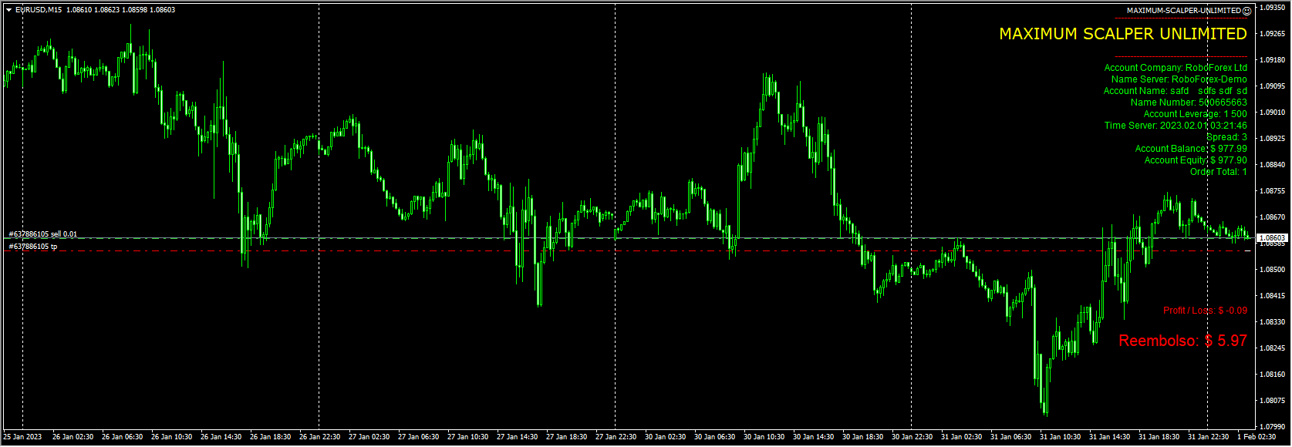Click the 30 Jan 06:30 time axis label

click(x=714, y=437)
